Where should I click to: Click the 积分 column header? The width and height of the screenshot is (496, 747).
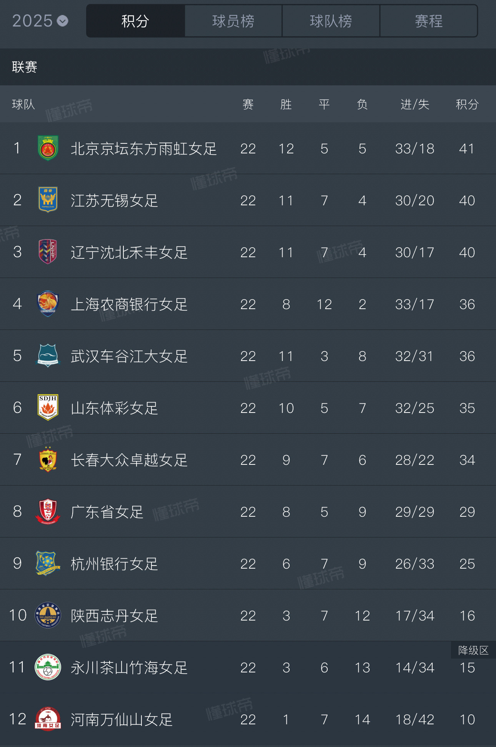[x=467, y=104]
